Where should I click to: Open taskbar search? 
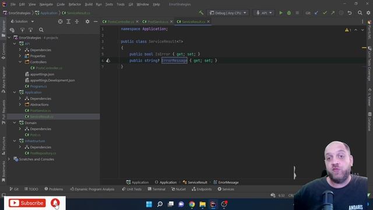(160, 204)
